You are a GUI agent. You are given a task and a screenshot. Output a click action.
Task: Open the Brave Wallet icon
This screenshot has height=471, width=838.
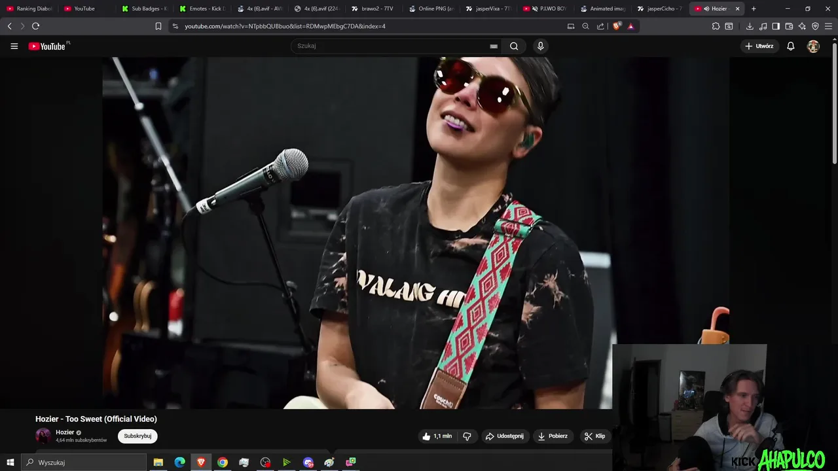[789, 26]
